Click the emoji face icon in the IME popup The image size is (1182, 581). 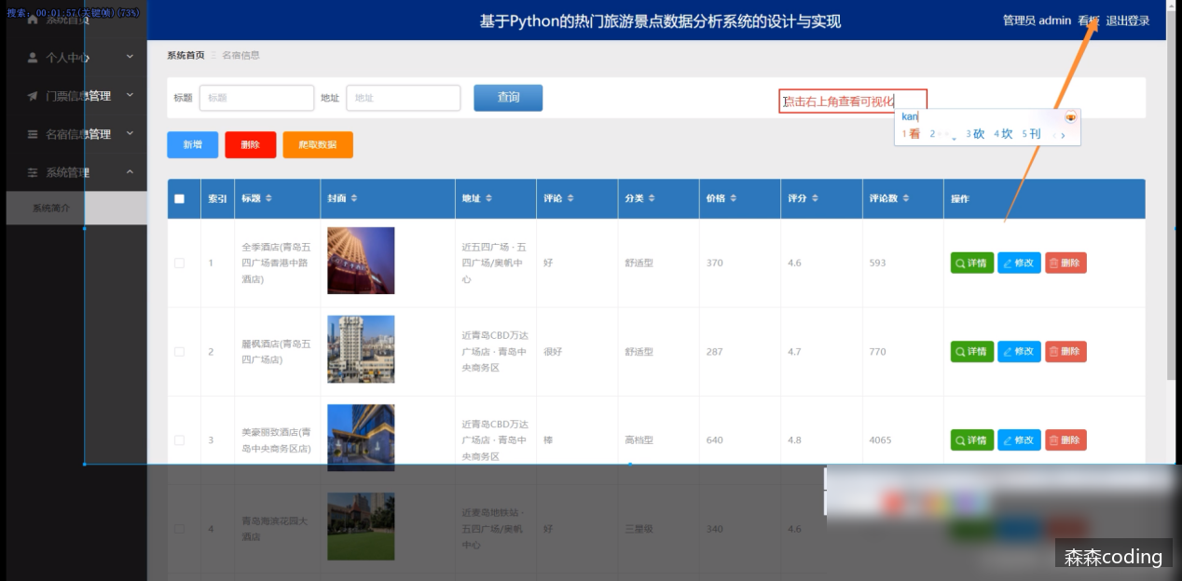(x=1070, y=116)
